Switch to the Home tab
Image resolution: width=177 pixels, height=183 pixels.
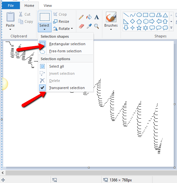tap(29, 6)
